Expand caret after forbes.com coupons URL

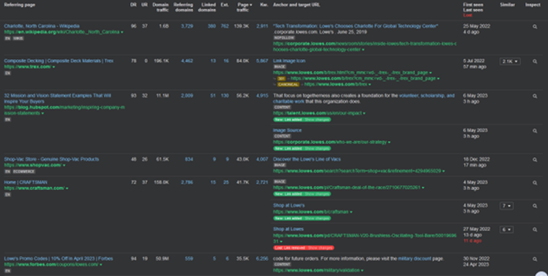[x=101, y=265]
